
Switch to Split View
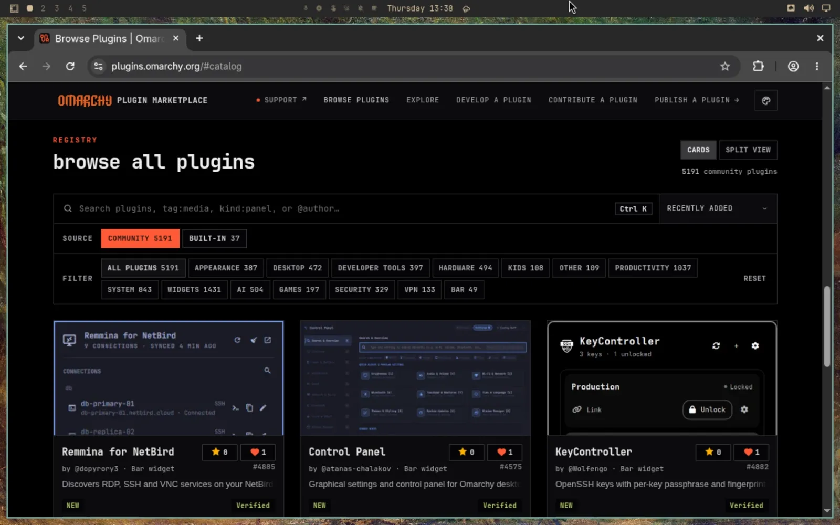pyautogui.click(x=748, y=150)
